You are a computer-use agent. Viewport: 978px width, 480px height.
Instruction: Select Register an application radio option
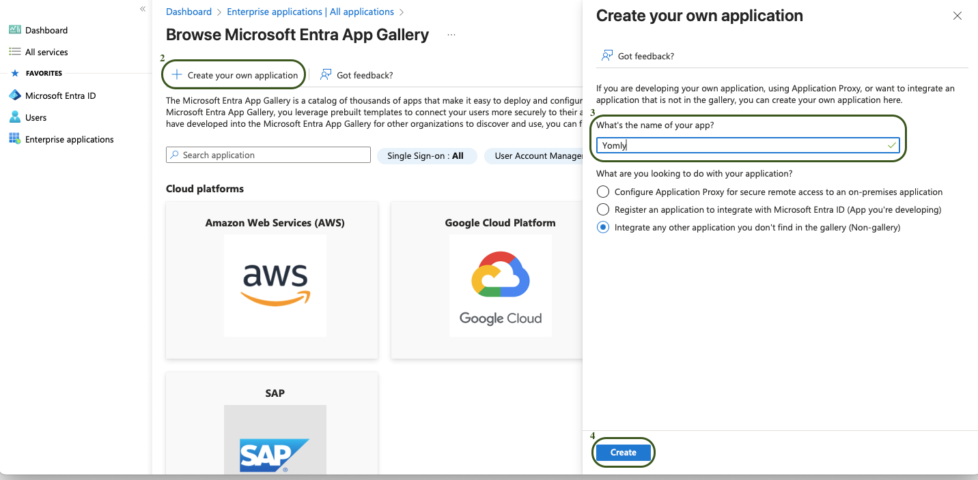pos(603,210)
